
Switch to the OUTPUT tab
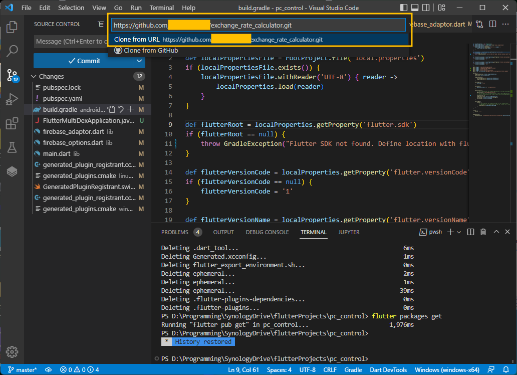coord(223,232)
